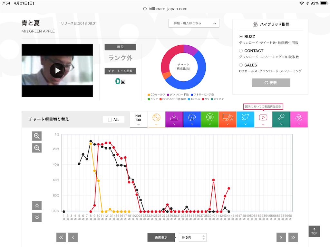This screenshot has height=247, width=330.
Task: Tap the battery status icon
Action: 324,3
